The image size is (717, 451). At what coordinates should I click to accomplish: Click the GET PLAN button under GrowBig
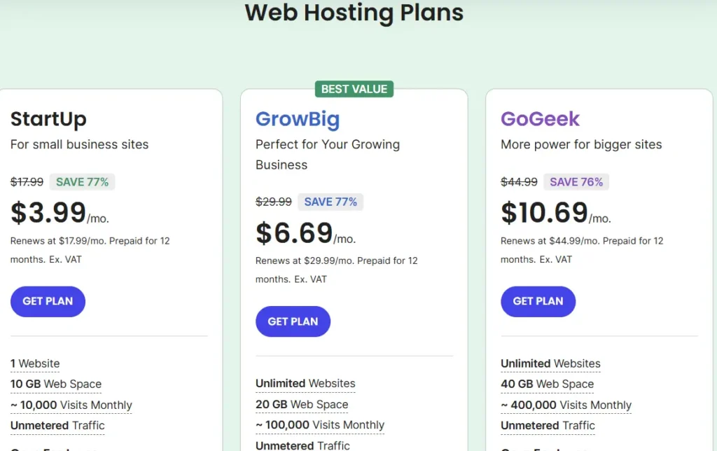point(293,321)
